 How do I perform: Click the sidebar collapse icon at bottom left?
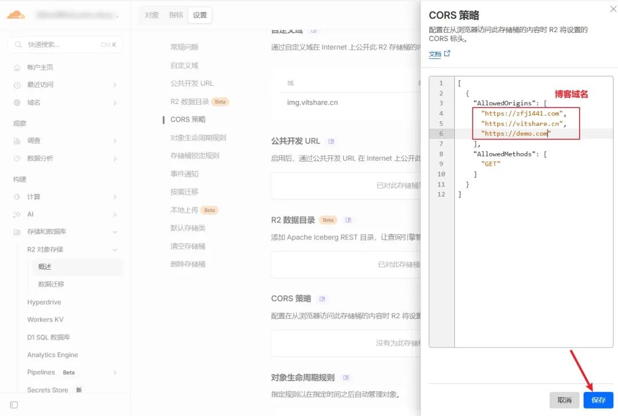14,405
